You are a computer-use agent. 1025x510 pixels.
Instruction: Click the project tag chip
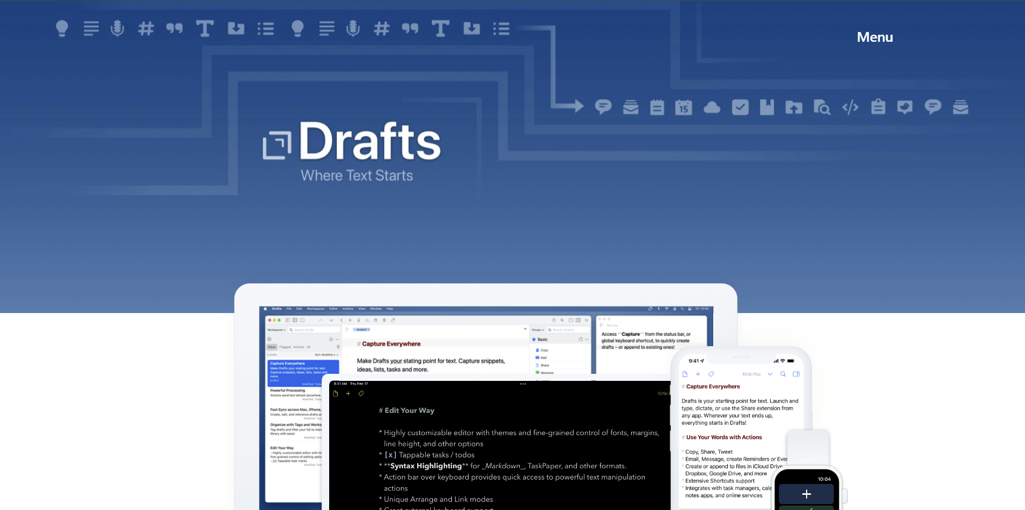coord(361,329)
